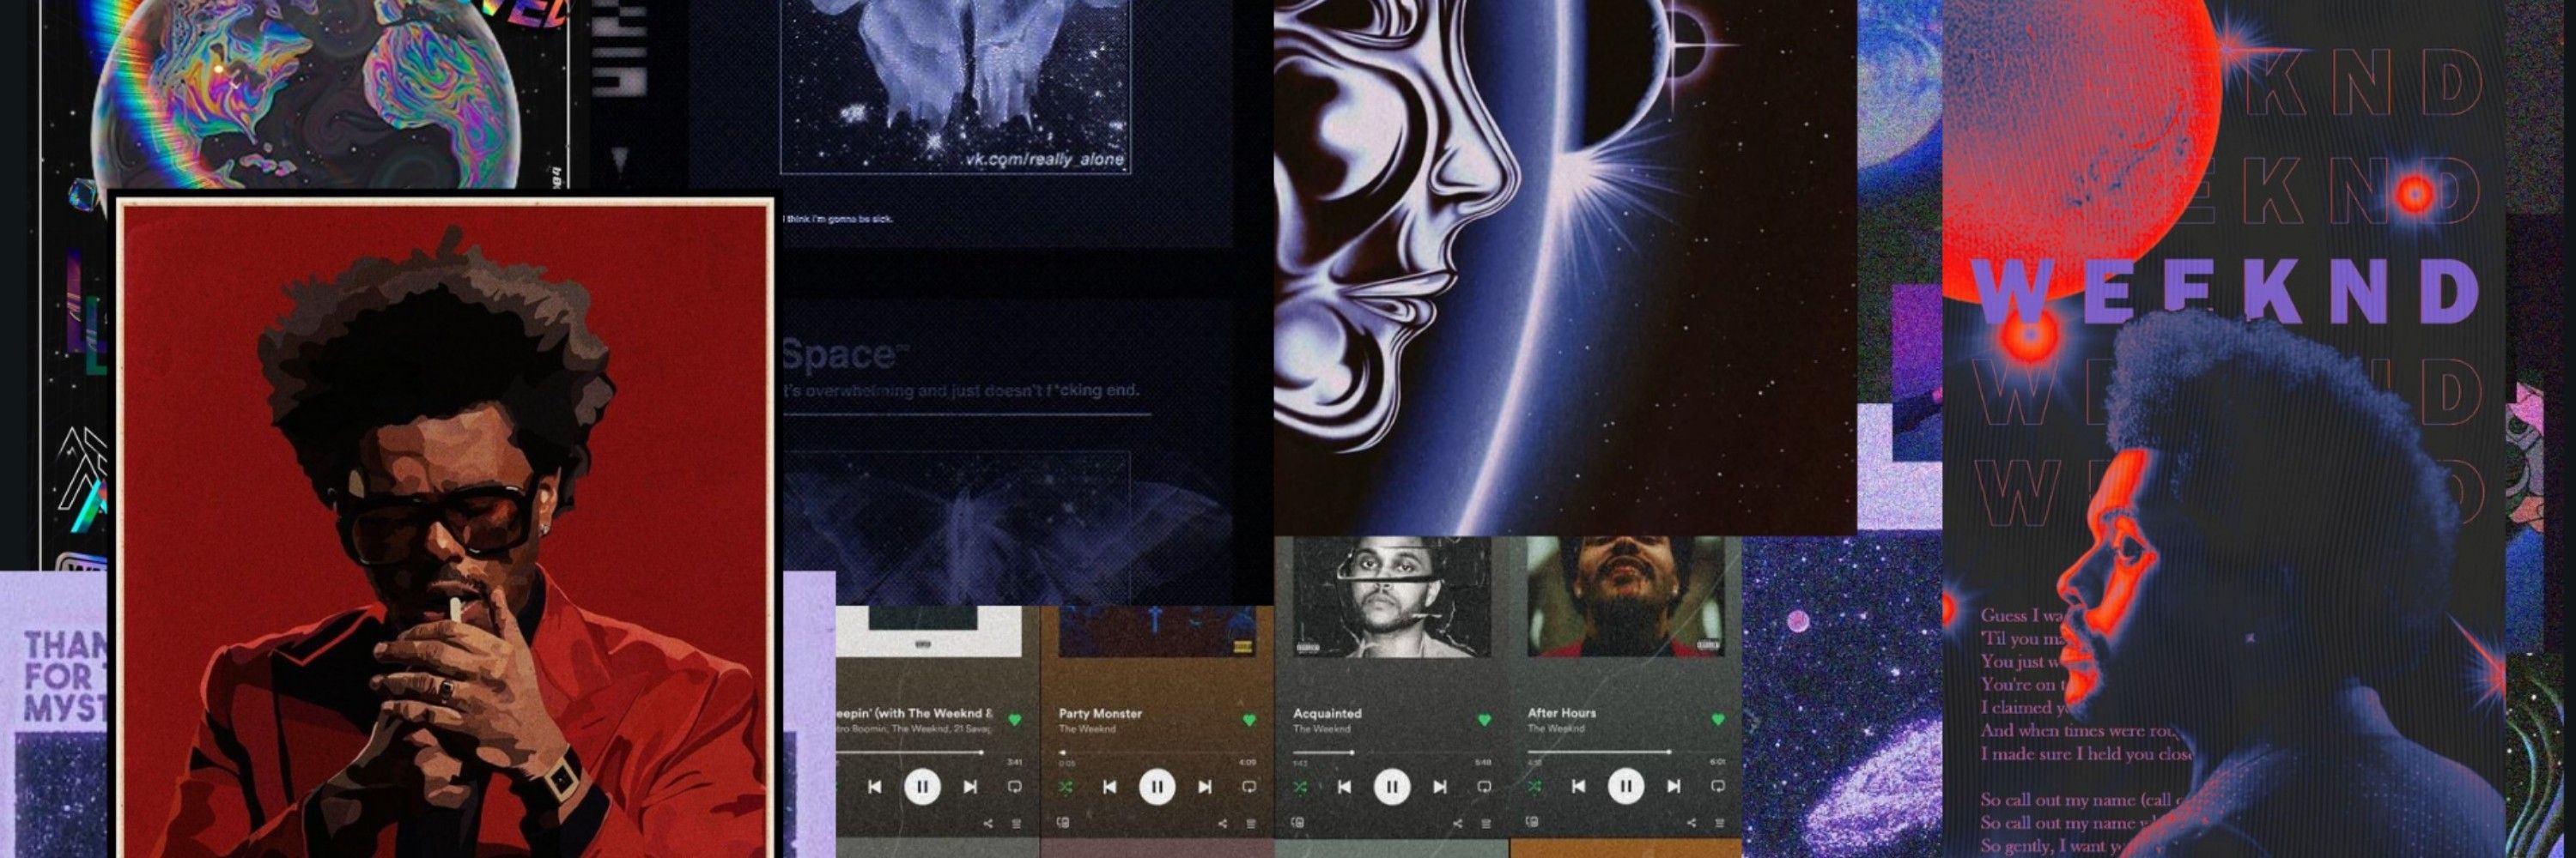Open devices menu in After Hours player
Screen dimensions: 2576x858
click(x=1533, y=823)
